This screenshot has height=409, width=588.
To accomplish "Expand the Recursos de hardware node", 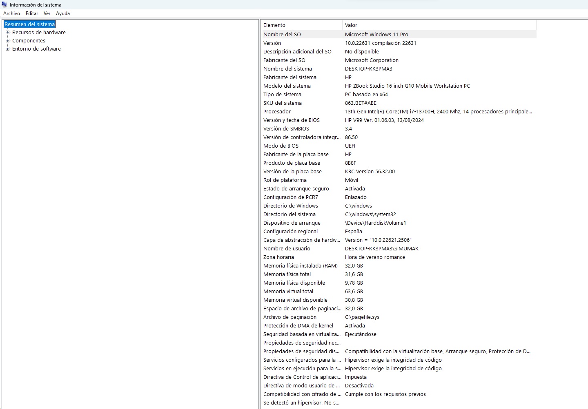I will tap(7, 33).
